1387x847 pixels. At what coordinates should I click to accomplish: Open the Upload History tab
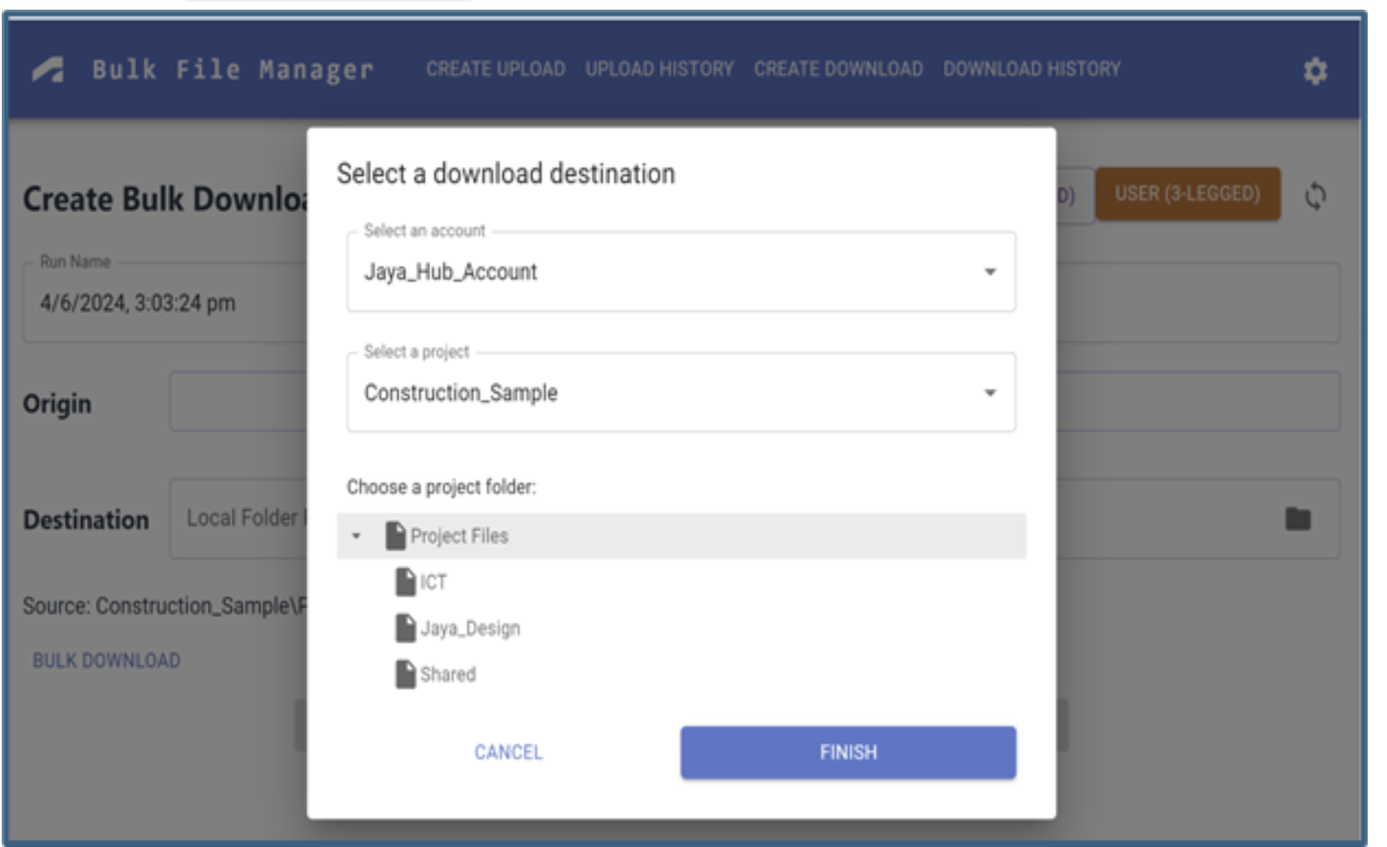point(659,69)
